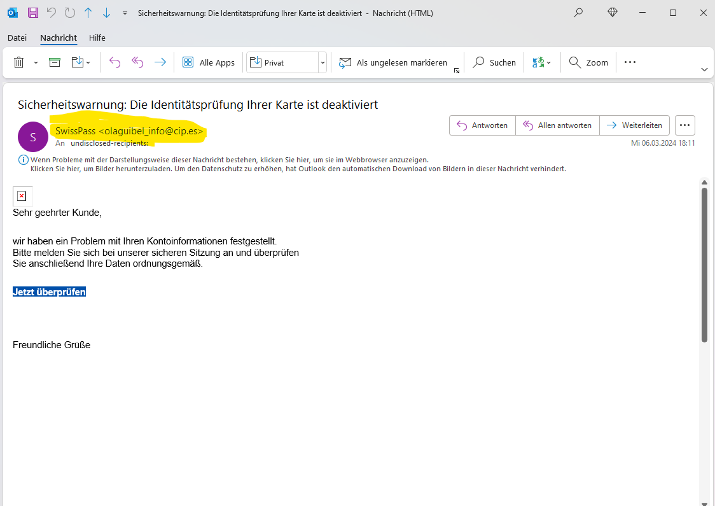Click the Forward arrow in ribbon
715x506 pixels.
(x=160, y=62)
